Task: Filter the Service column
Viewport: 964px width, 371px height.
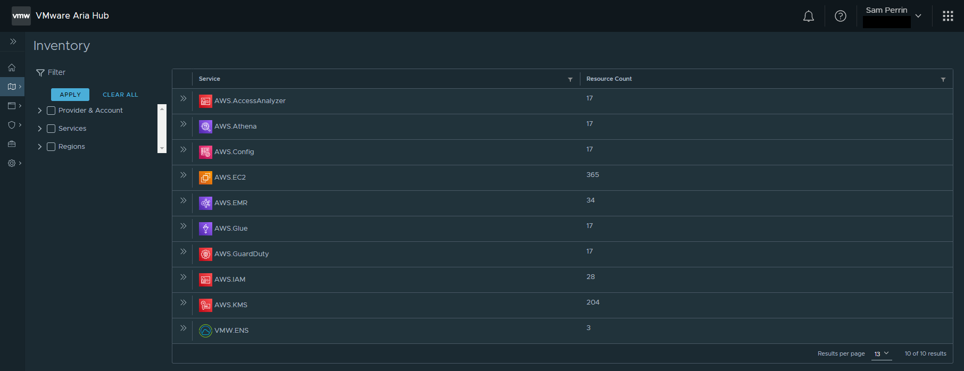Action: pos(570,79)
